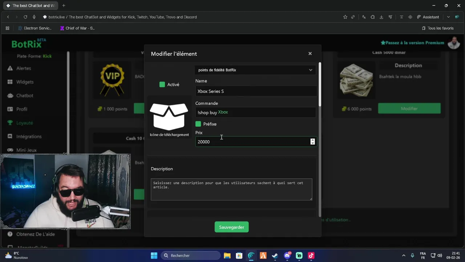Increase the Prix value with stepper arrow
465x262 pixels.
[x=312, y=140]
